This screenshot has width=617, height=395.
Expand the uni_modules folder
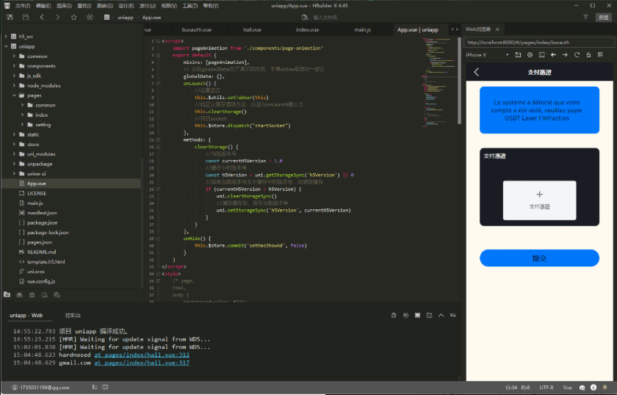pos(14,154)
